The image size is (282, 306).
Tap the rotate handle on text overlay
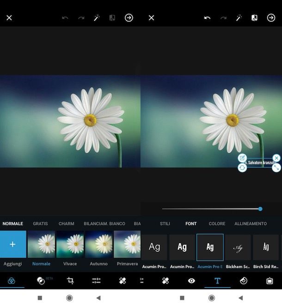coord(242,168)
